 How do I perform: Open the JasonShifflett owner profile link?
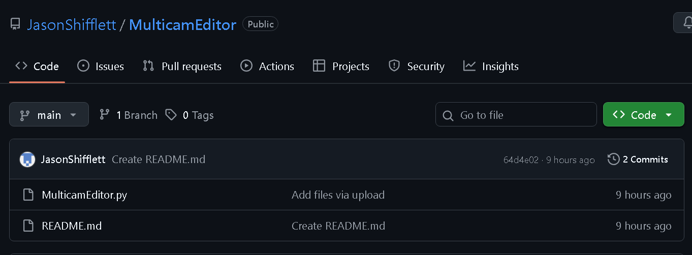point(72,24)
